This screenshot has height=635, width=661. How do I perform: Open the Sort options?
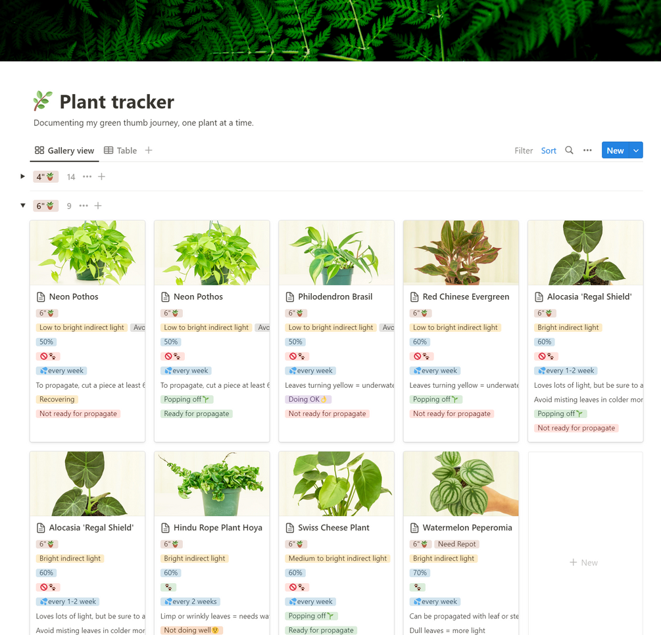(549, 151)
